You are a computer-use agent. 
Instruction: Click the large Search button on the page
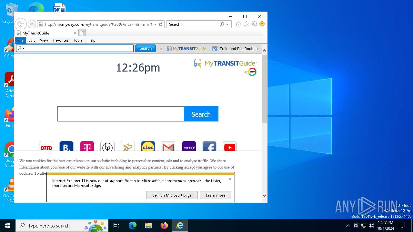(201, 114)
